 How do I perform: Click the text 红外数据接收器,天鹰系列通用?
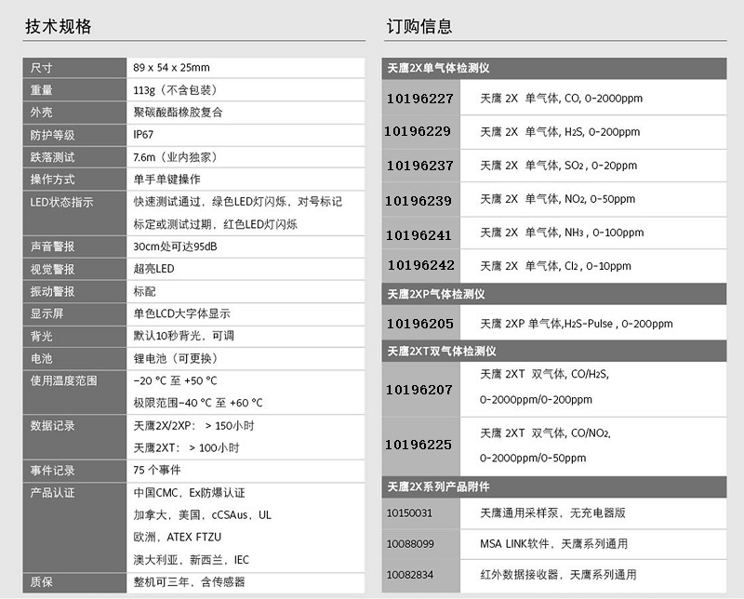(559, 575)
